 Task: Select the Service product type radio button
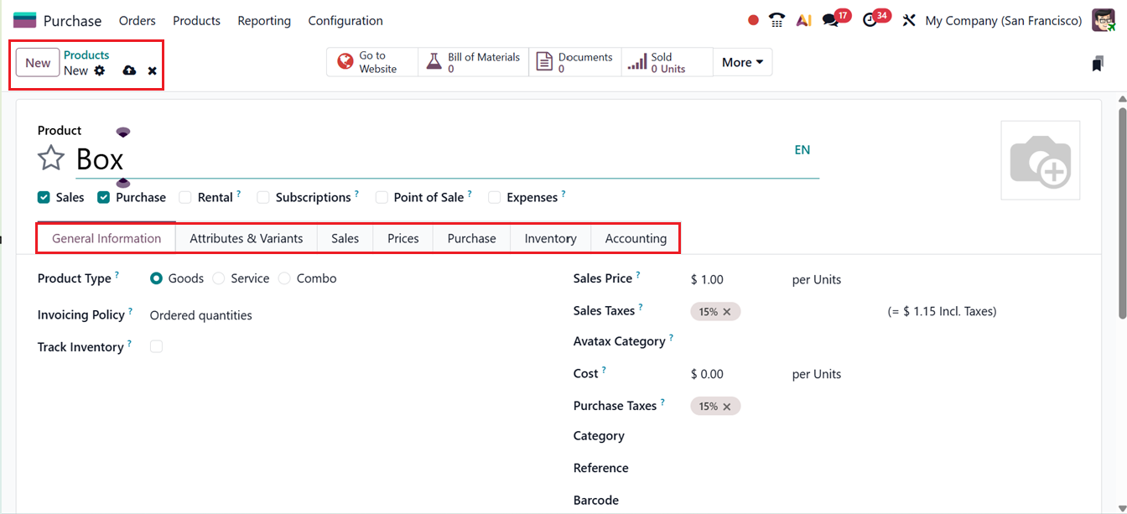(218, 278)
